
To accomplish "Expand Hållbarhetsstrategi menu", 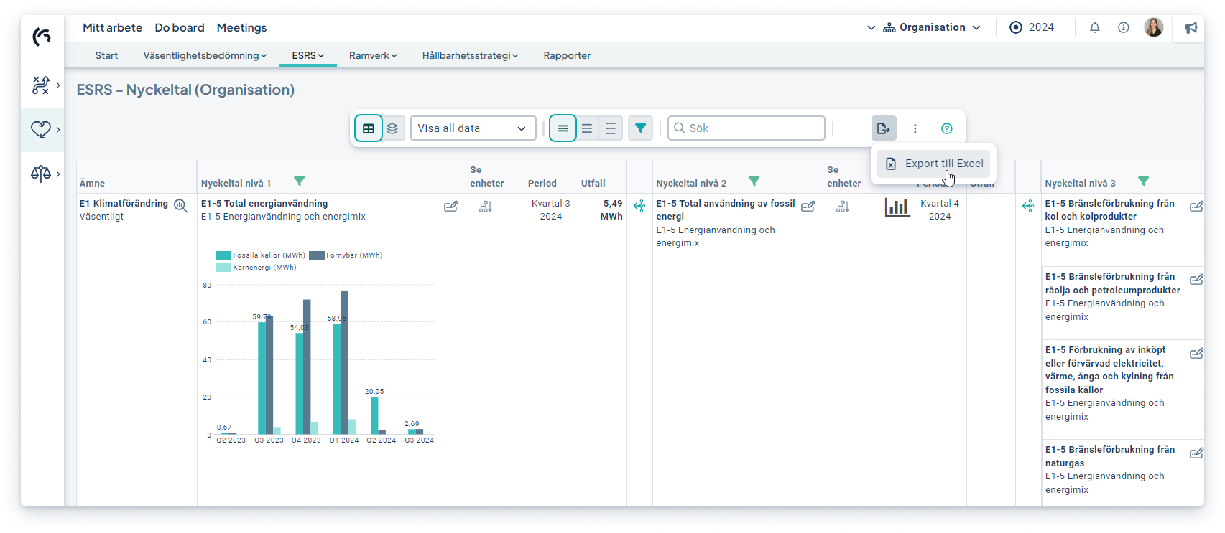I will (x=470, y=55).
